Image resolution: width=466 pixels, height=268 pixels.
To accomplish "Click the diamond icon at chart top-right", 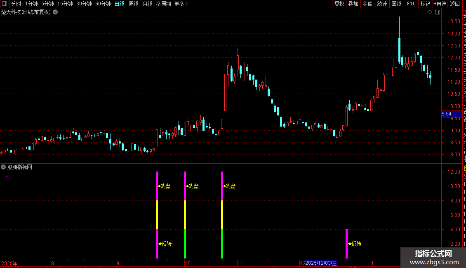I will coord(430,12).
